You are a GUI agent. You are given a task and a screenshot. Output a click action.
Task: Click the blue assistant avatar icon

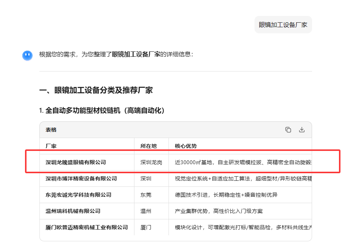point(28,55)
